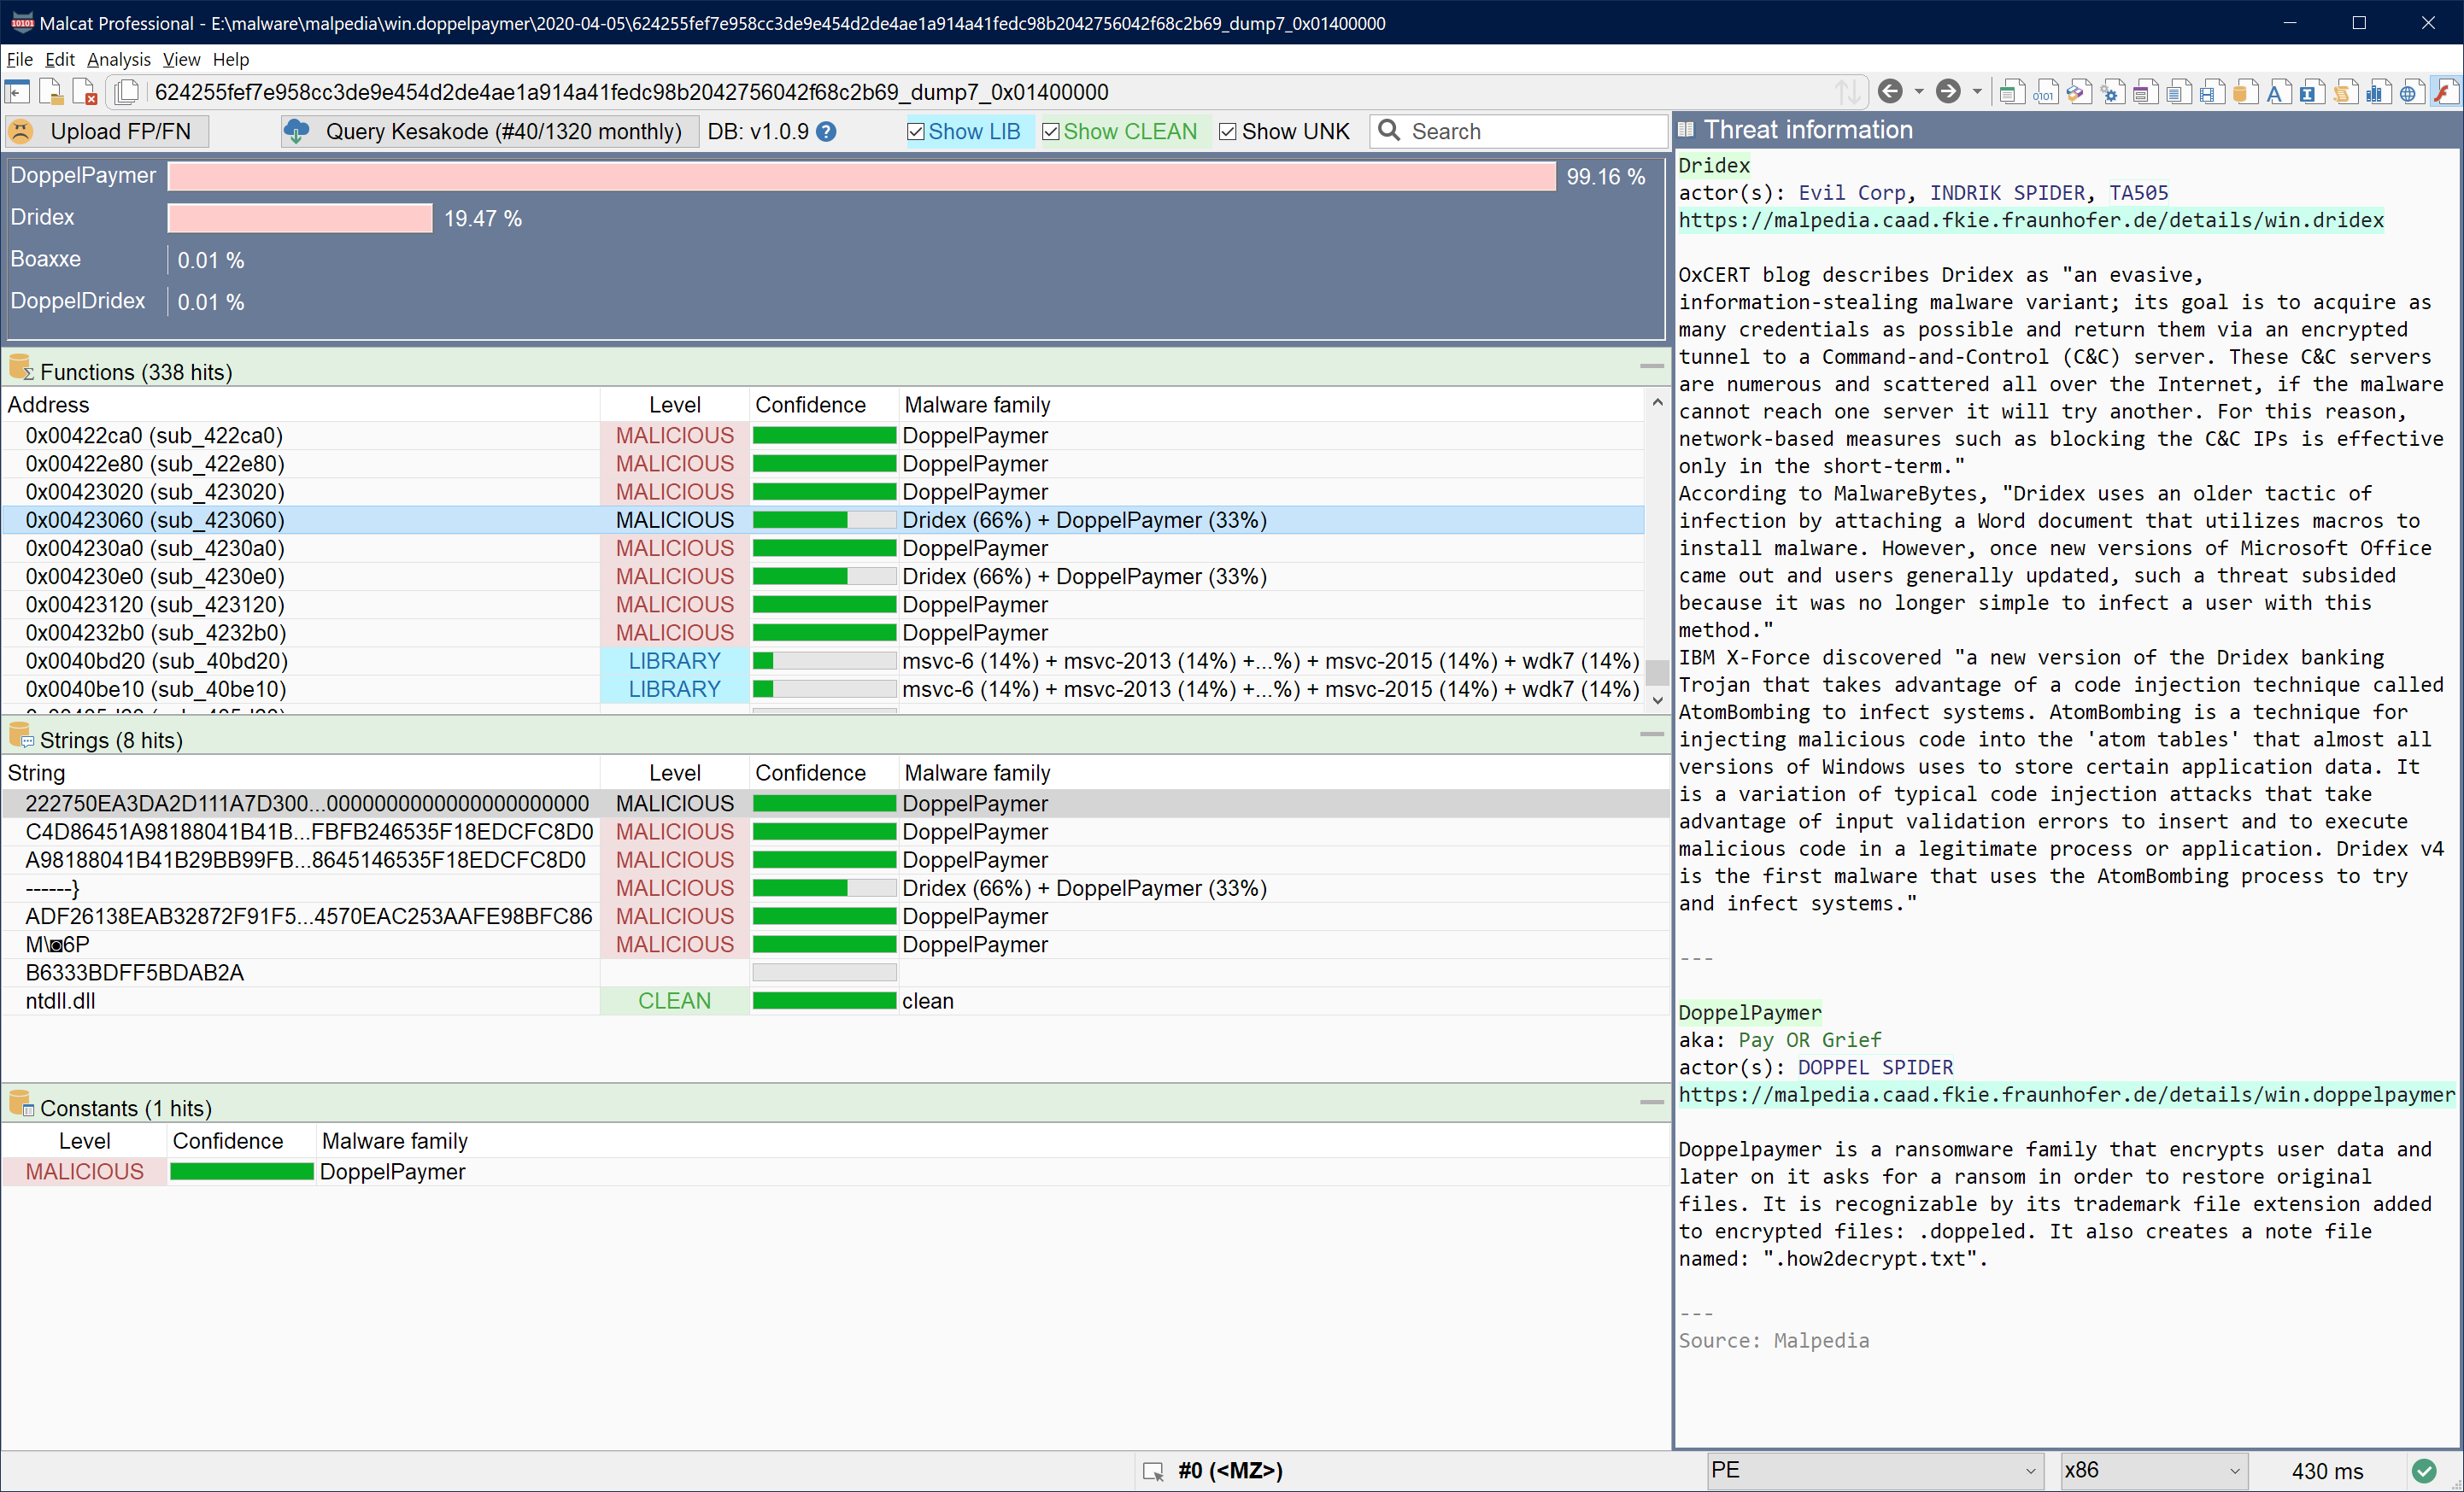
Task: Click the cloud download icon on Query Kesakode
Action: tap(297, 131)
